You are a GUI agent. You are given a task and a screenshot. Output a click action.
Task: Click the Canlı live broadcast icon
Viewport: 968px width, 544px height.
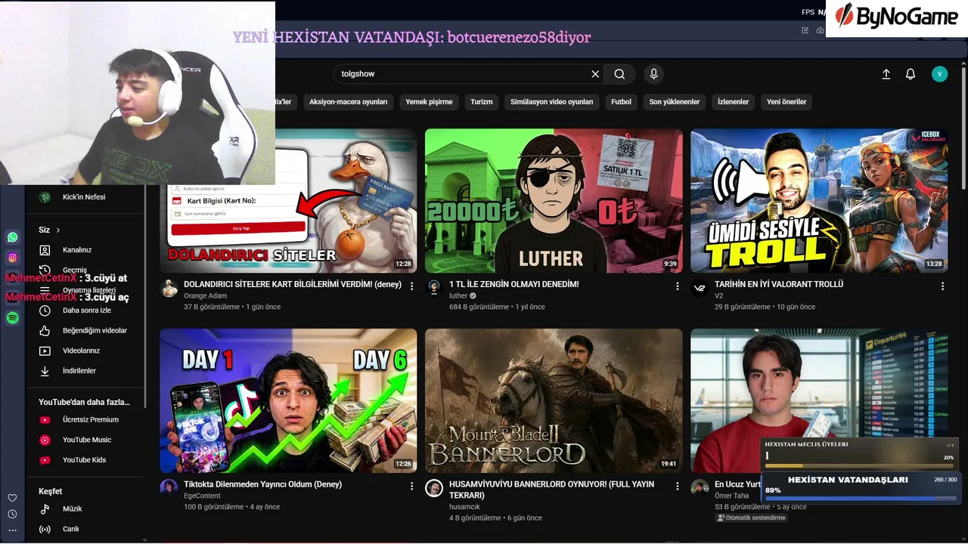click(x=45, y=529)
